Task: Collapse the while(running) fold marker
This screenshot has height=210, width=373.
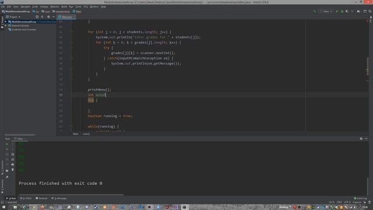Action: click(x=71, y=127)
